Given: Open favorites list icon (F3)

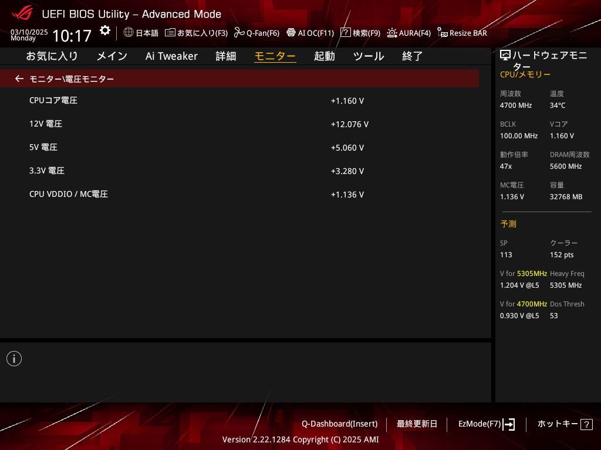Looking at the screenshot, I should (170, 33).
